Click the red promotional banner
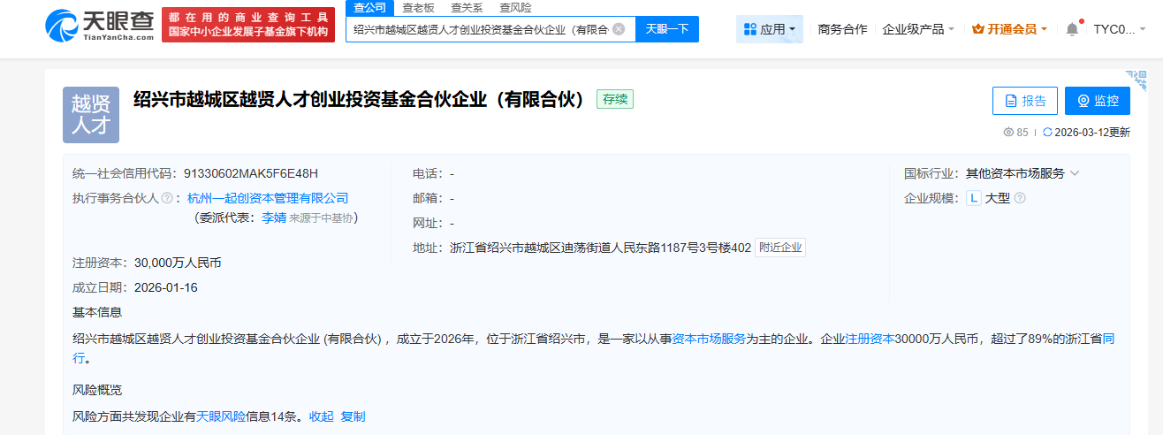Viewport: 1163px width, 435px height. pos(248,26)
